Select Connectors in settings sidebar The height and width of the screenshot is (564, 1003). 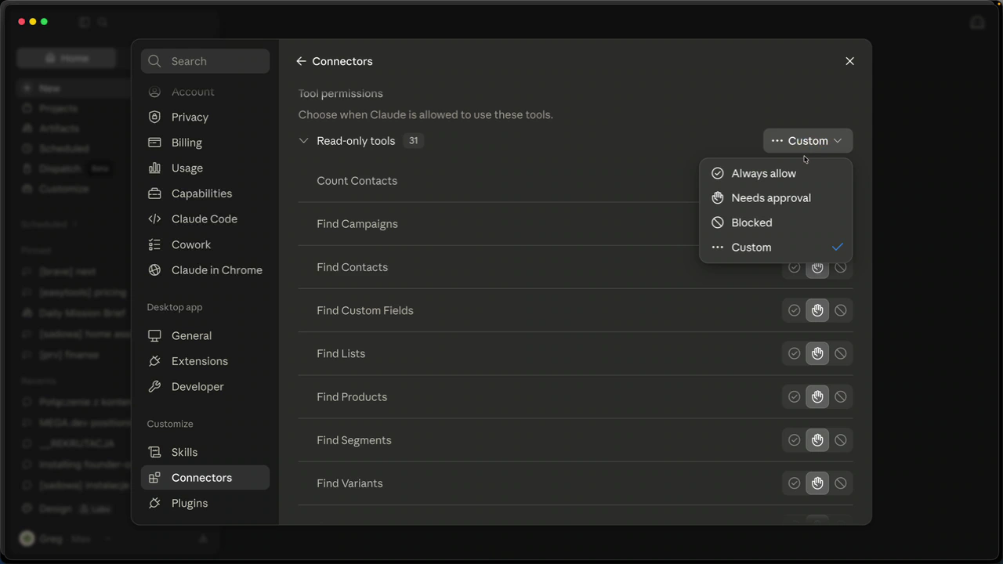pos(205,478)
